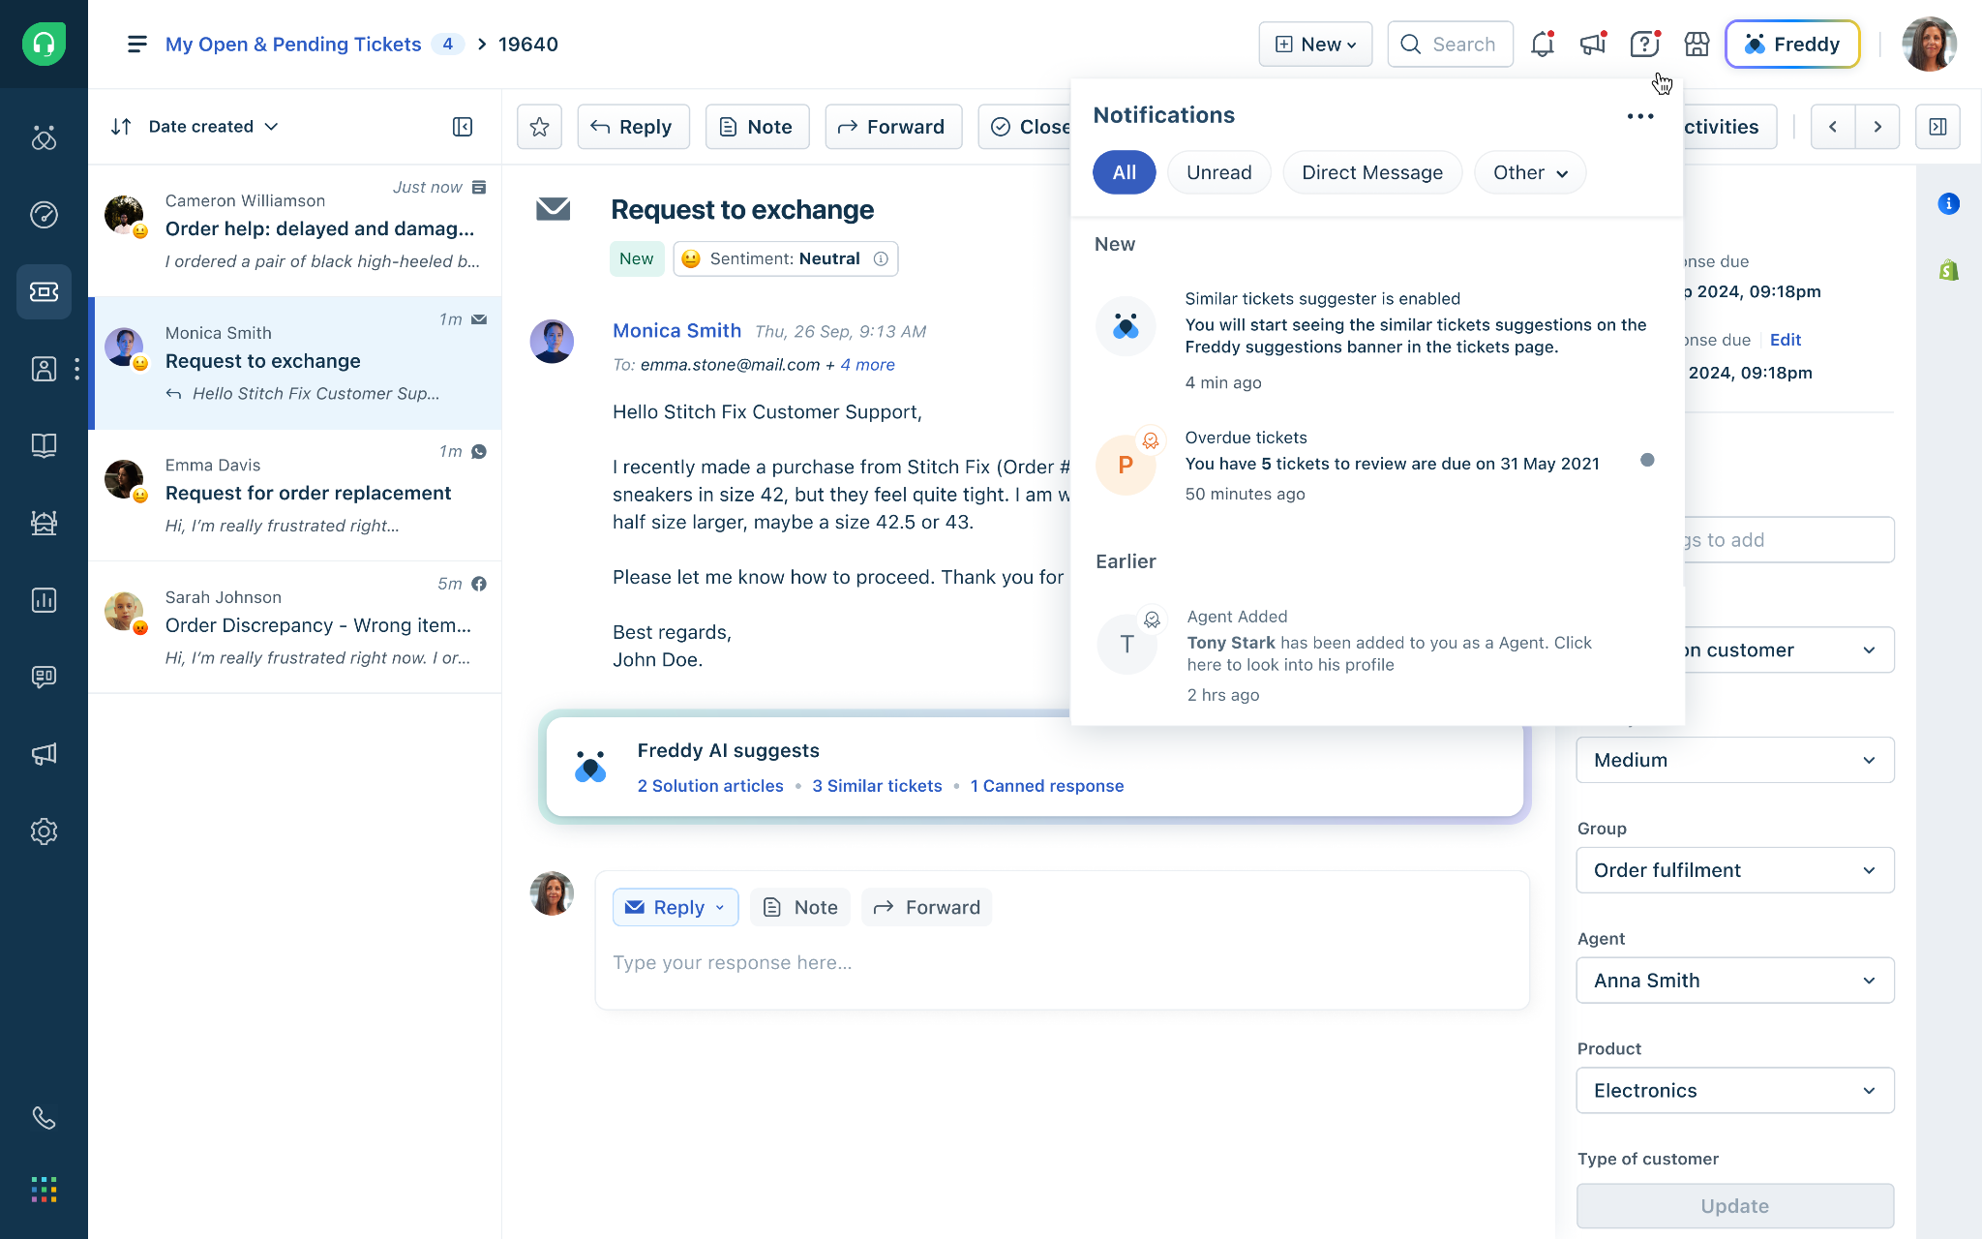Image resolution: width=1982 pixels, height=1239 pixels.
Task: Open the phone icon in sidebar
Action: (44, 1118)
